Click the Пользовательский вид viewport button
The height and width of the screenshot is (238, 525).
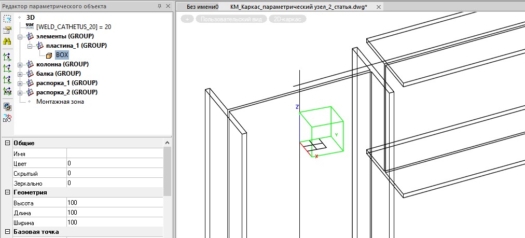pos(231,19)
